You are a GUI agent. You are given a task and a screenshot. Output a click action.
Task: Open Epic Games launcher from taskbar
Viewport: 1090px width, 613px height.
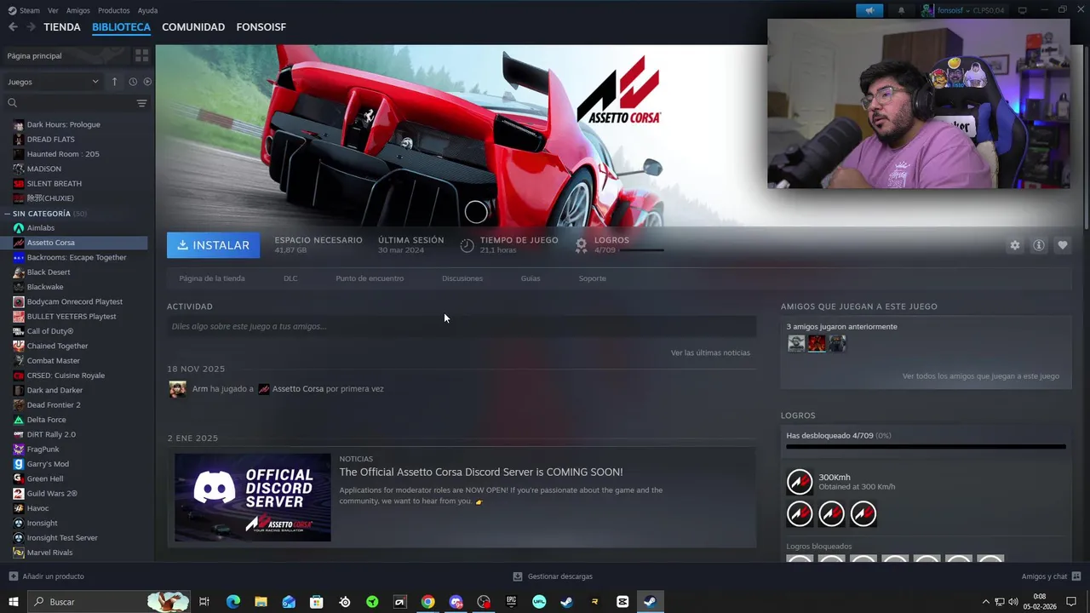[511, 602]
